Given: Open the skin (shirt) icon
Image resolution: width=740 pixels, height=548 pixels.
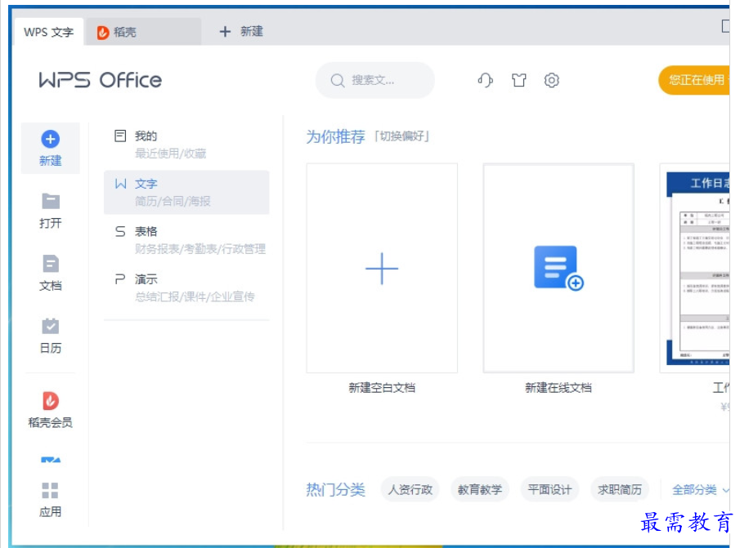Looking at the screenshot, I should click(518, 80).
